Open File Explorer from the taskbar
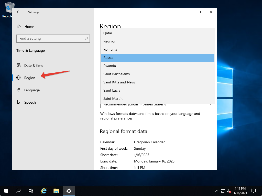This screenshot has height=196, width=262. point(56,191)
